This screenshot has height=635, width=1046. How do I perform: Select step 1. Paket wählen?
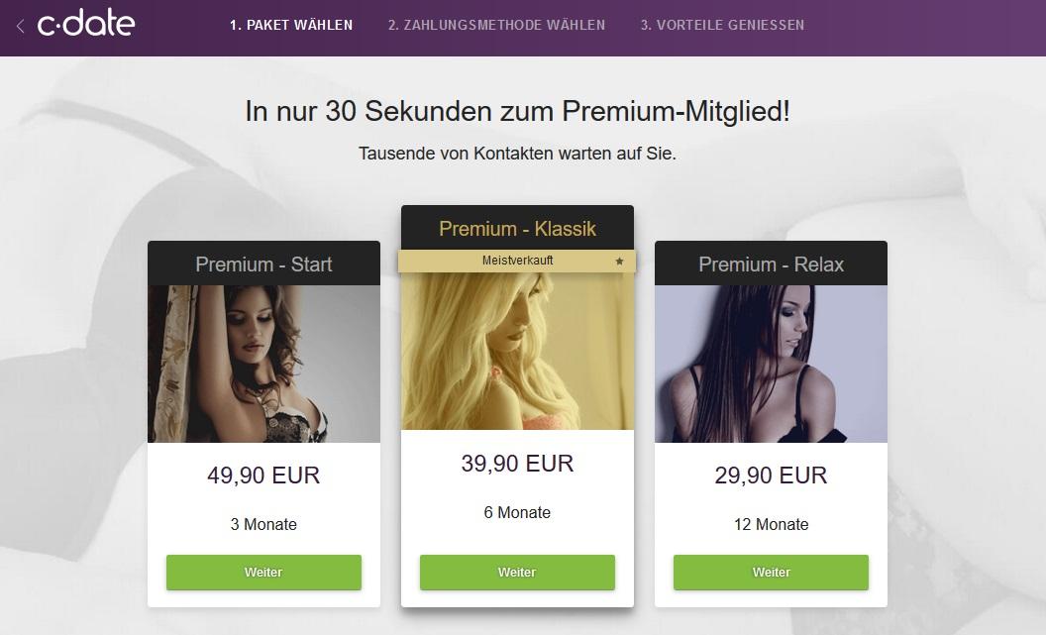click(x=291, y=26)
